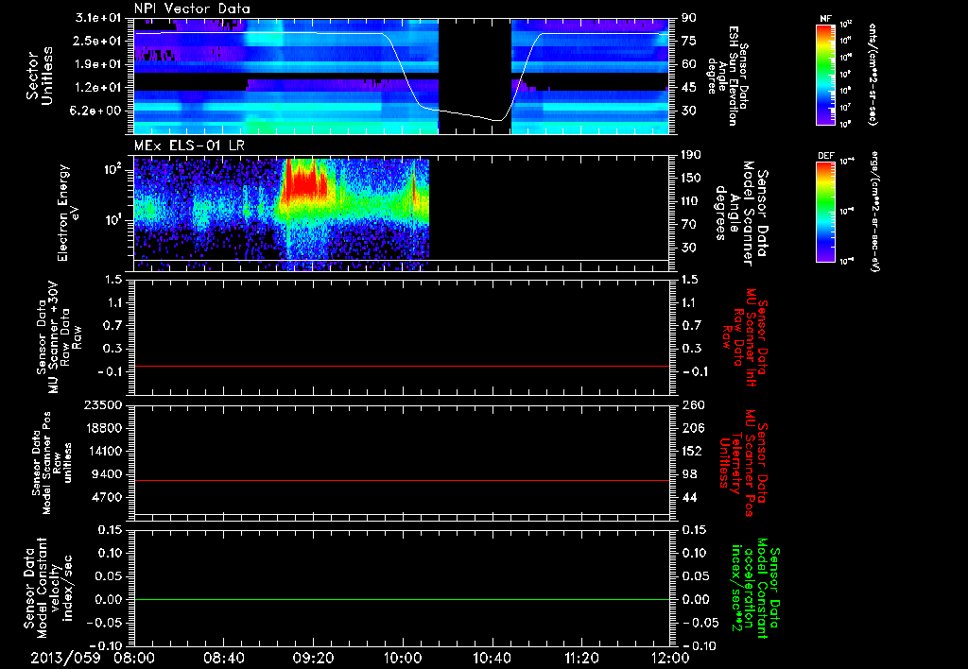Click the 60 degree Sun Elevation tick
The image size is (968, 669).
pos(689,64)
